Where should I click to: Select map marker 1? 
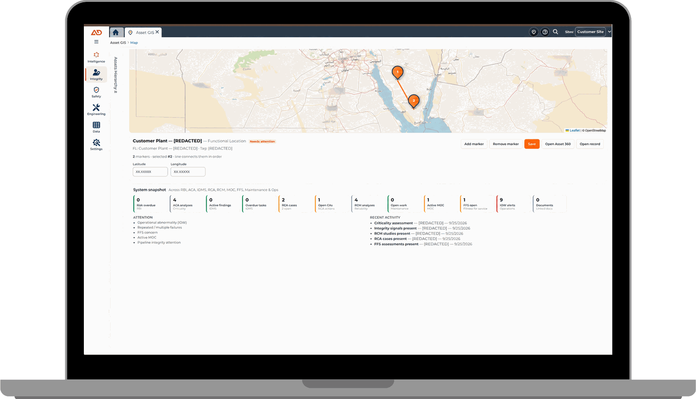point(398,72)
